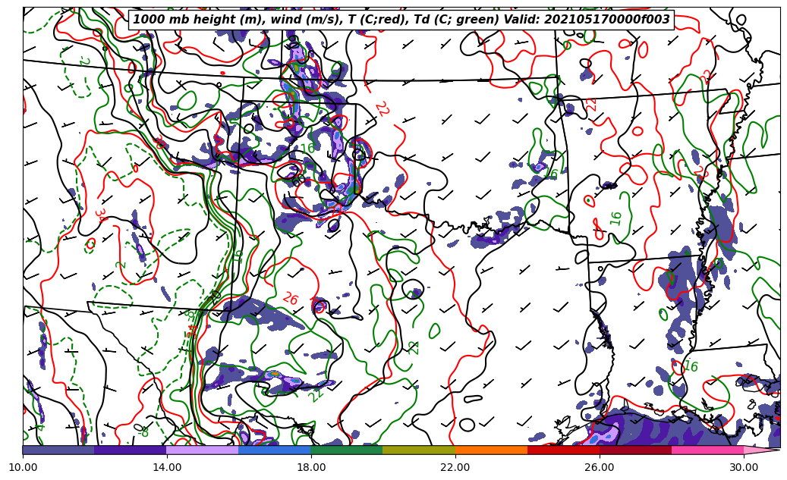The image size is (787, 480).
Task: Click the red 26 temperature contour label
Action: click(x=290, y=299)
